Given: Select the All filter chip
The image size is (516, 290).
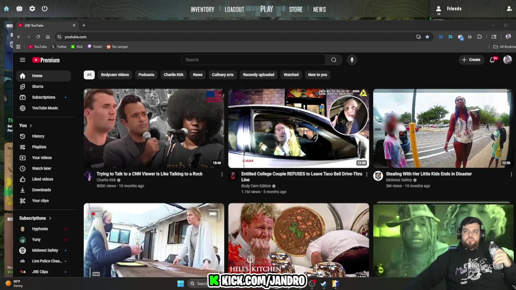Looking at the screenshot, I should click(89, 75).
